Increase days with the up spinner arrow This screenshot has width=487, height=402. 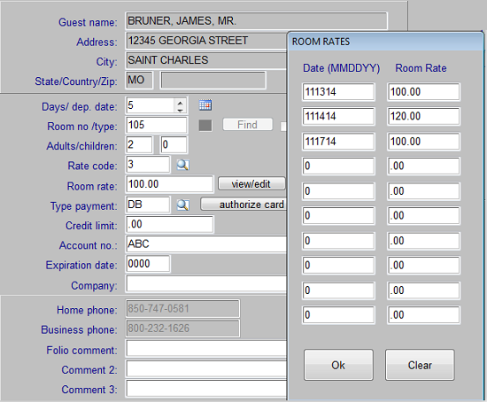coord(180,103)
